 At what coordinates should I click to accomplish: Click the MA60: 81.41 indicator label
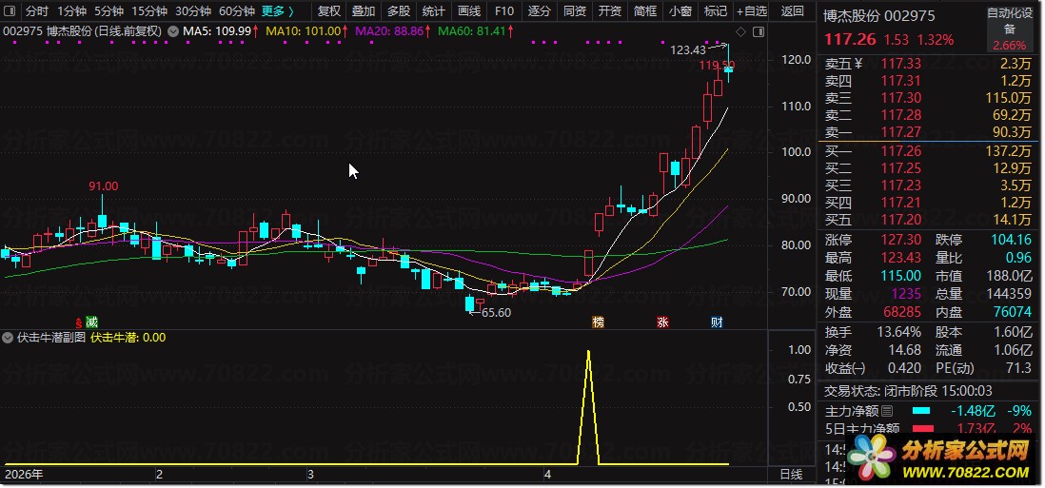click(x=475, y=31)
